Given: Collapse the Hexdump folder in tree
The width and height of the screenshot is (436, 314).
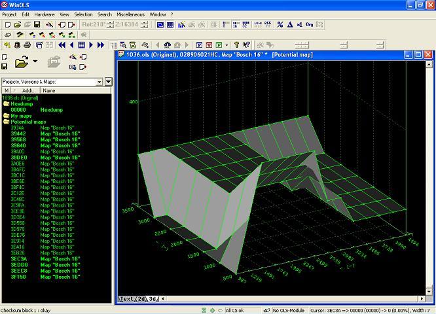Looking at the screenshot, I should click(6, 104).
